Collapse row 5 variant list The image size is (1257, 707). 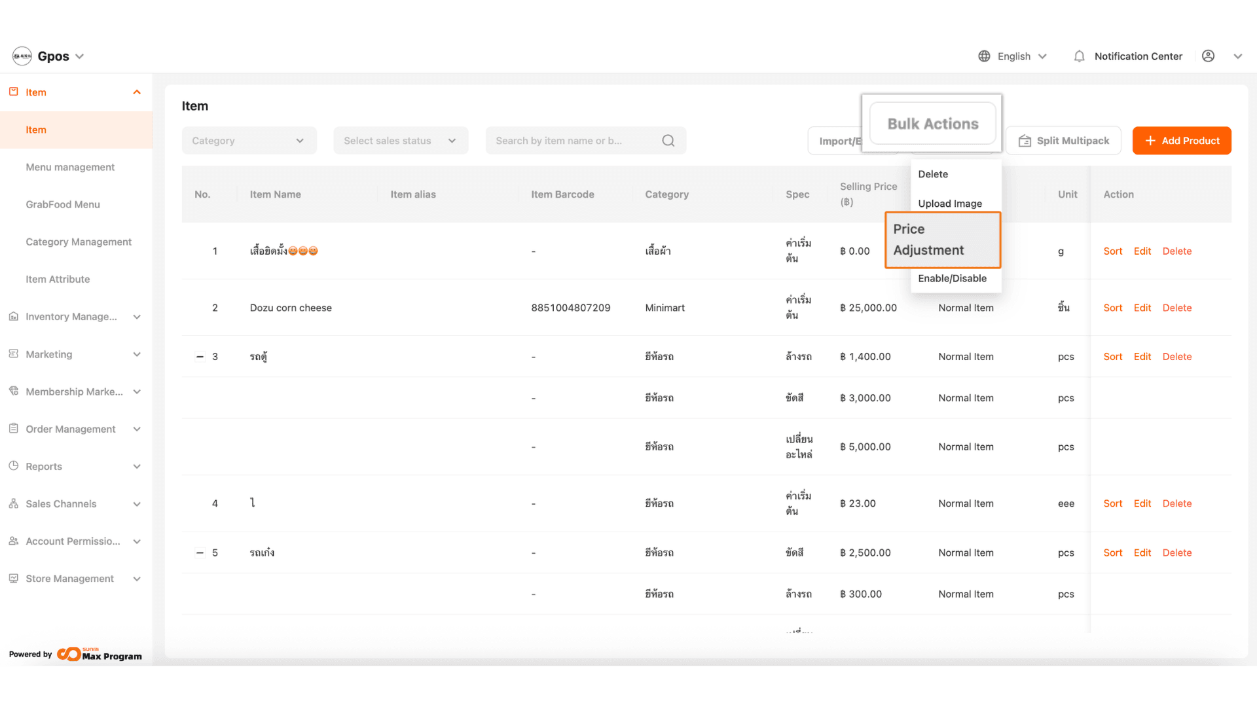pos(200,553)
